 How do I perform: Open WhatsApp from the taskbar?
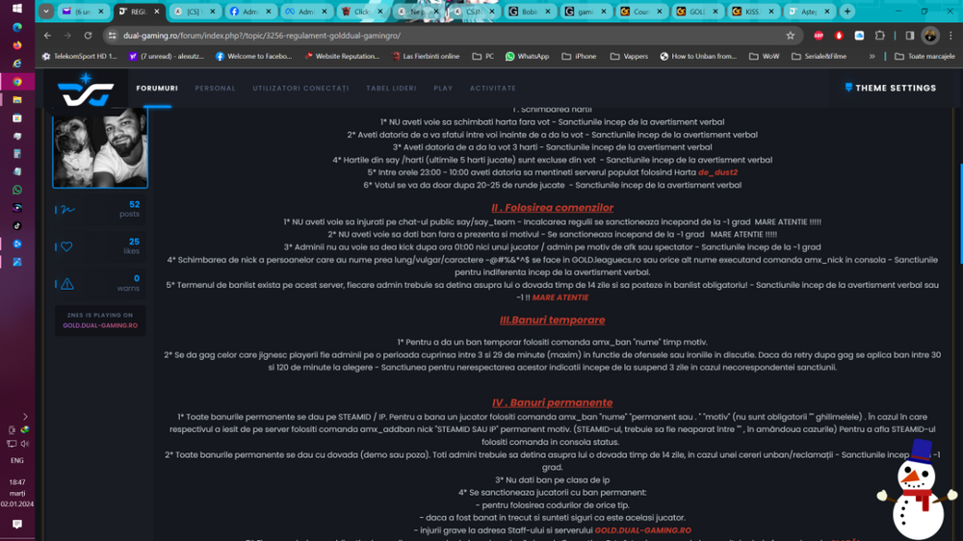tap(17, 190)
